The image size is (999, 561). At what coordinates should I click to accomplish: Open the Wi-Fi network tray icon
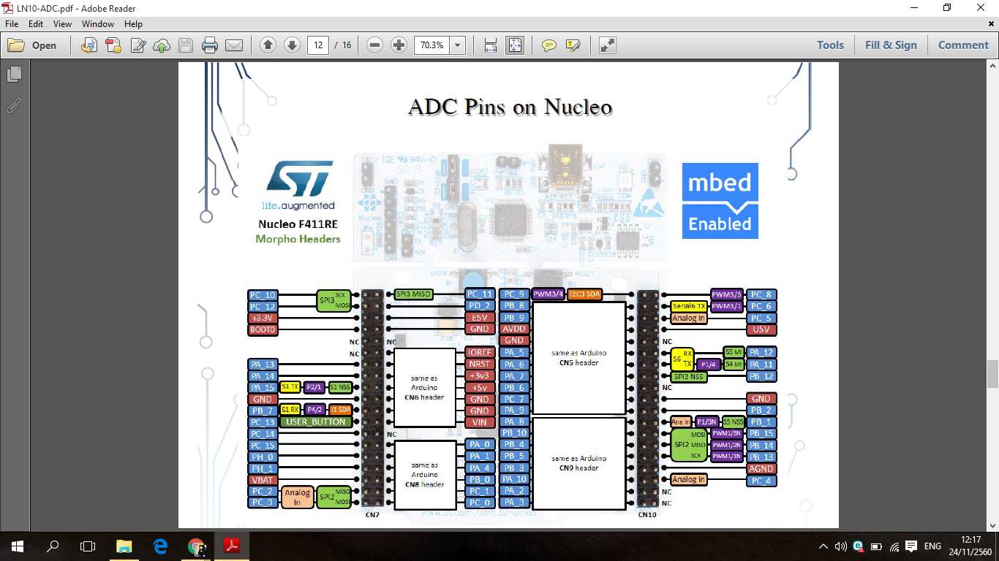point(893,546)
